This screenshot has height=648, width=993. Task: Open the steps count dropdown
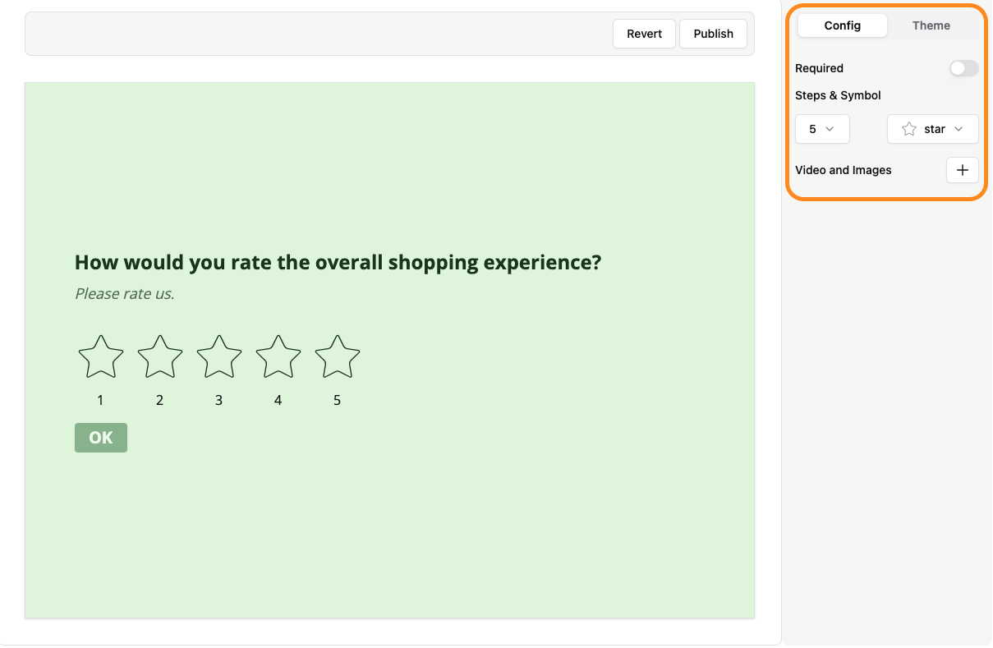pyautogui.click(x=822, y=129)
